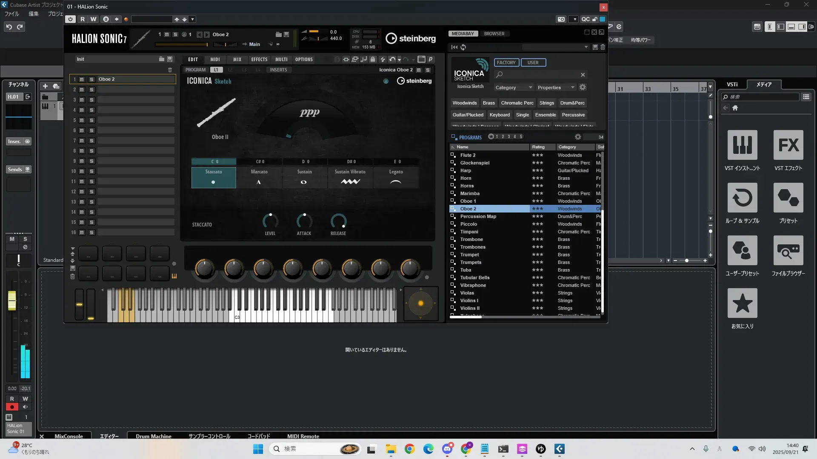Click the Marcato articulation icon
Image resolution: width=817 pixels, height=459 pixels.
tap(259, 182)
